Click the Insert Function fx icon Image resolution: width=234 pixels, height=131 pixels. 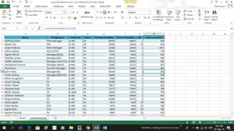tap(39, 28)
